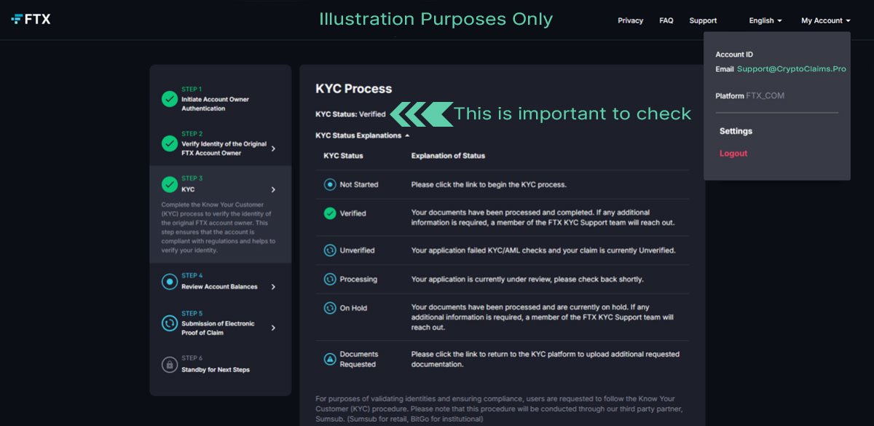
Task: Click the Documents Requested warning icon
Action: tap(330, 359)
